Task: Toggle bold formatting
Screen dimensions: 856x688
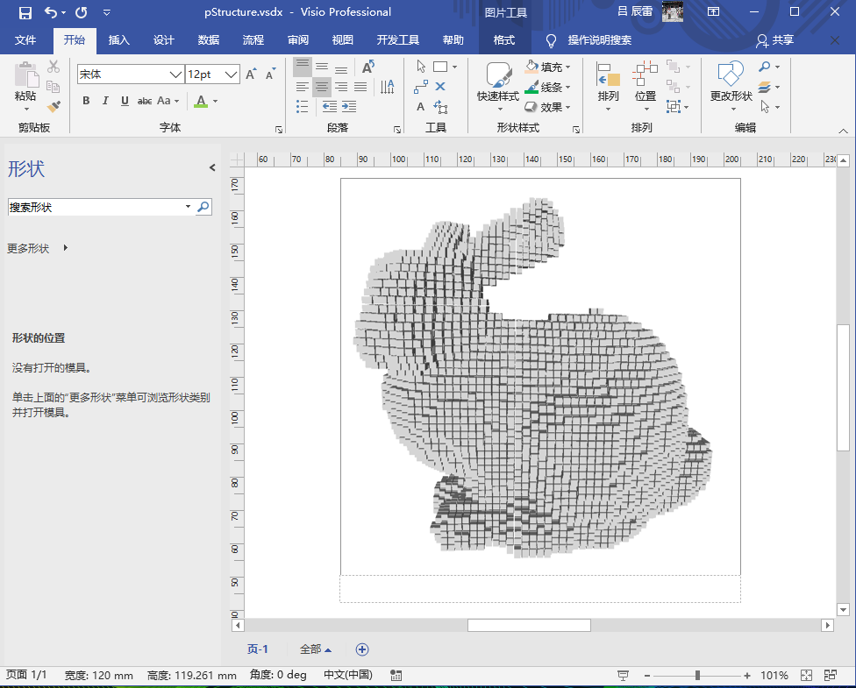Action: pyautogui.click(x=86, y=101)
